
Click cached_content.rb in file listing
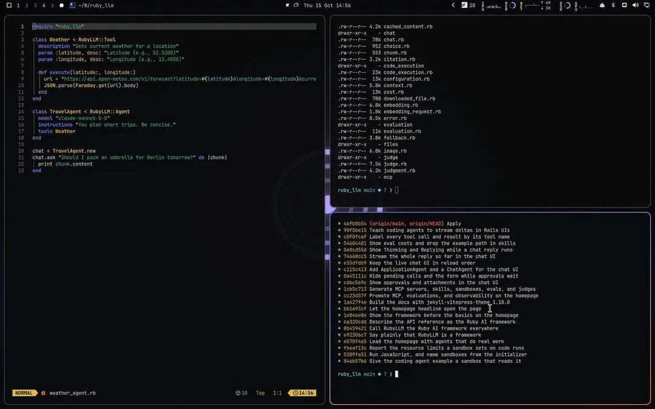(408, 26)
